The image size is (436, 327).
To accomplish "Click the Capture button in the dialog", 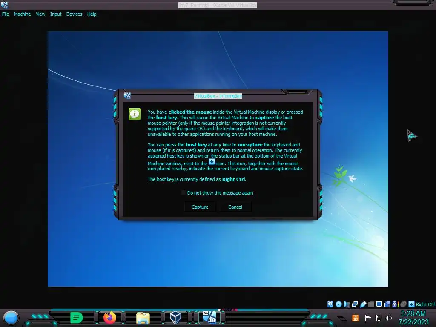I will (200, 207).
